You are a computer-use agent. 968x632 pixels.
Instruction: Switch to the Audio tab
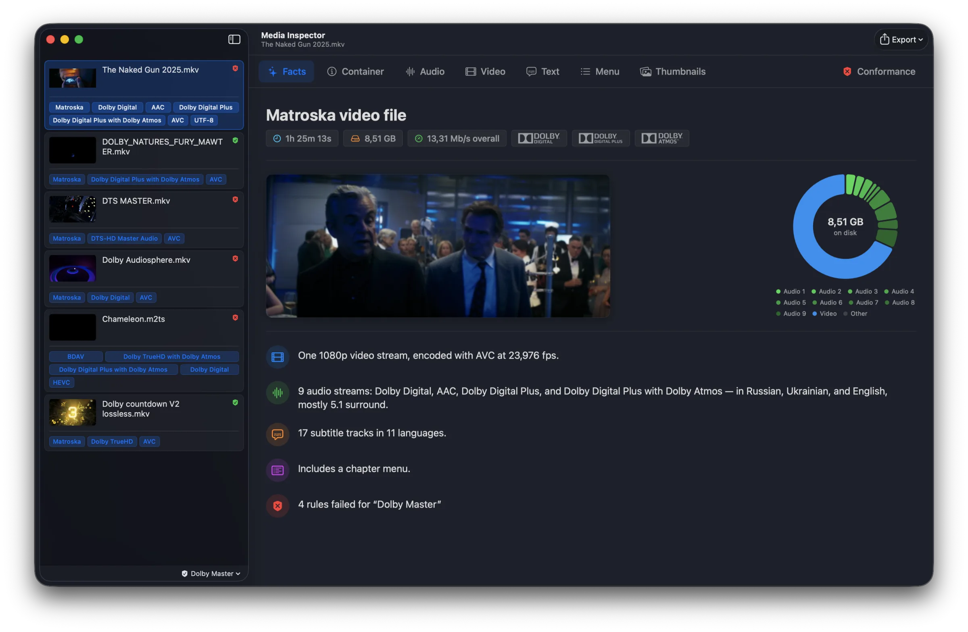(425, 71)
